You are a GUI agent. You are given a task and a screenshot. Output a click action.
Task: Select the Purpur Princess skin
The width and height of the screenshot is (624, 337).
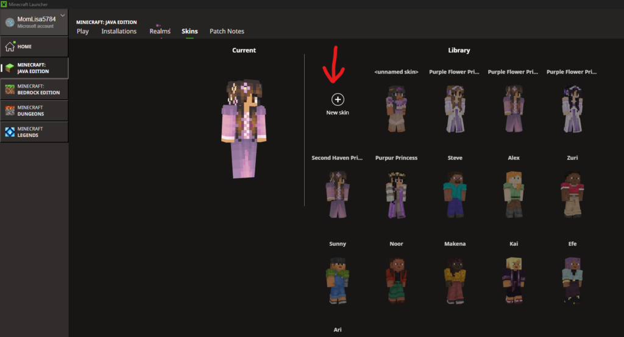396,195
